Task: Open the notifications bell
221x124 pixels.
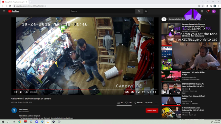Action: coord(207,11)
